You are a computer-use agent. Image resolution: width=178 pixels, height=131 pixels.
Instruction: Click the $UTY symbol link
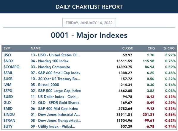(x=8, y=127)
